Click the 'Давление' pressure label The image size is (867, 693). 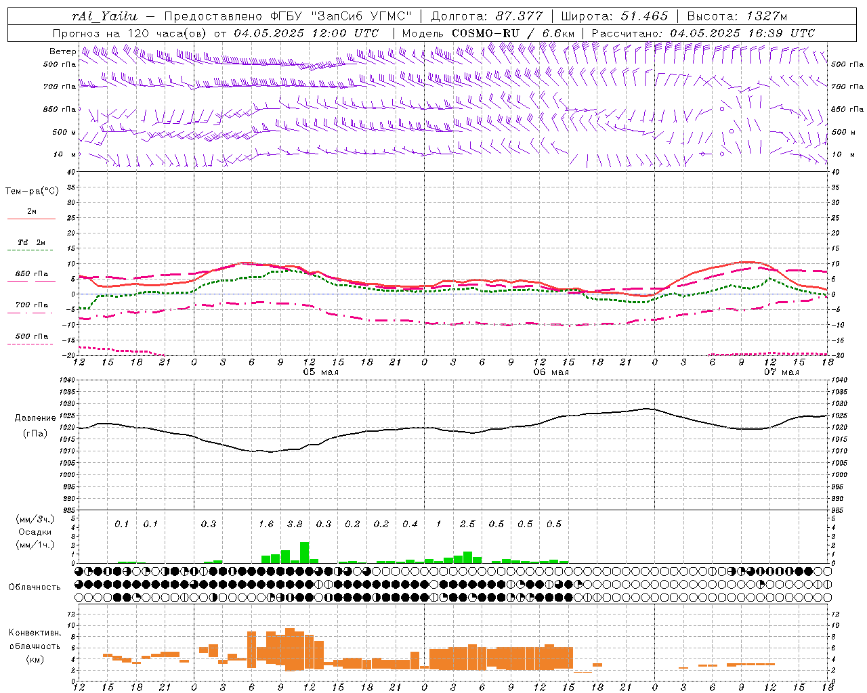coord(35,418)
